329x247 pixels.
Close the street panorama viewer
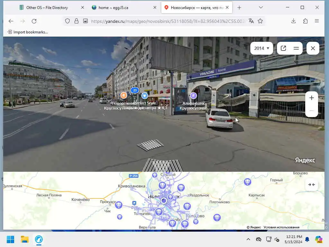[x=313, y=48]
